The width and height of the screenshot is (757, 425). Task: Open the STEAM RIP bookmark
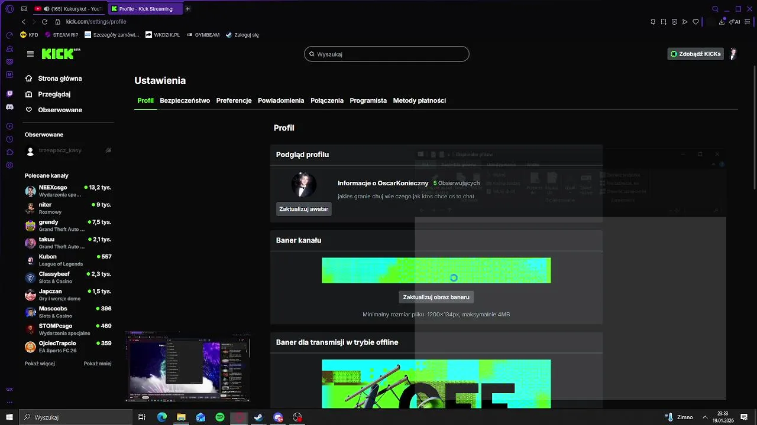tap(62, 35)
